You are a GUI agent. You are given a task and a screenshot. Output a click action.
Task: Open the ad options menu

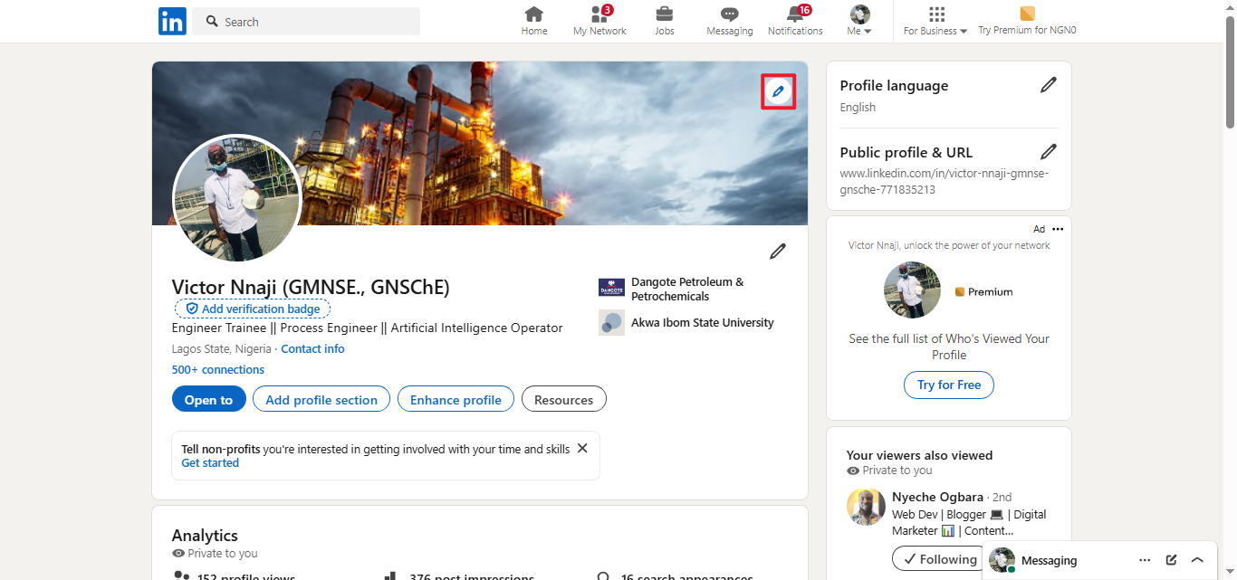(1056, 228)
